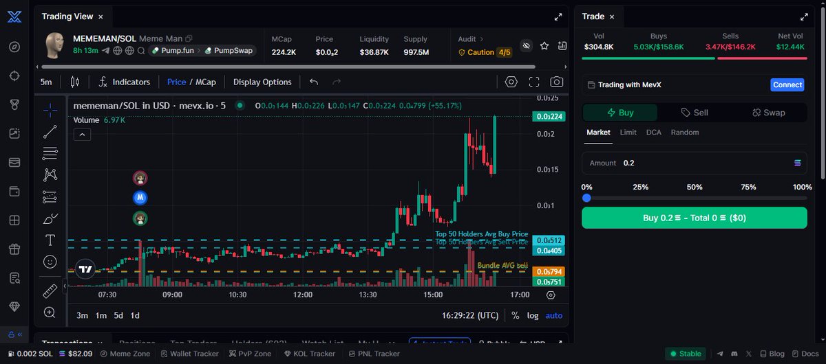The width and height of the screenshot is (826, 364).
Task: Open the price axis settings gear
Action: click(x=551, y=295)
